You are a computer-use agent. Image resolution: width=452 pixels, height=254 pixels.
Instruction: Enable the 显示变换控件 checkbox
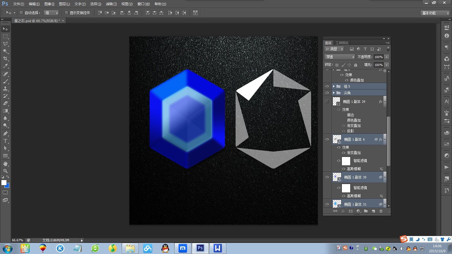[66, 13]
